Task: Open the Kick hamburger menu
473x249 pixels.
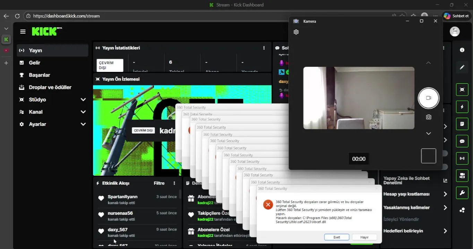Action: [23, 31]
